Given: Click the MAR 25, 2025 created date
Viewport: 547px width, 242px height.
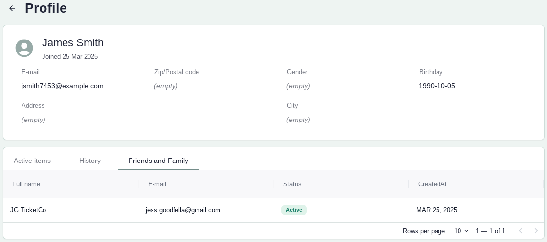Looking at the screenshot, I should (x=437, y=210).
